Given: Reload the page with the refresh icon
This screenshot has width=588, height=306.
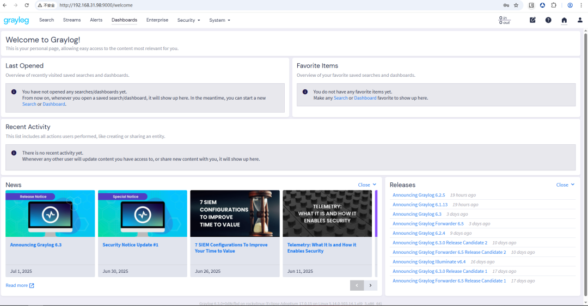Looking at the screenshot, I should tap(27, 5).
